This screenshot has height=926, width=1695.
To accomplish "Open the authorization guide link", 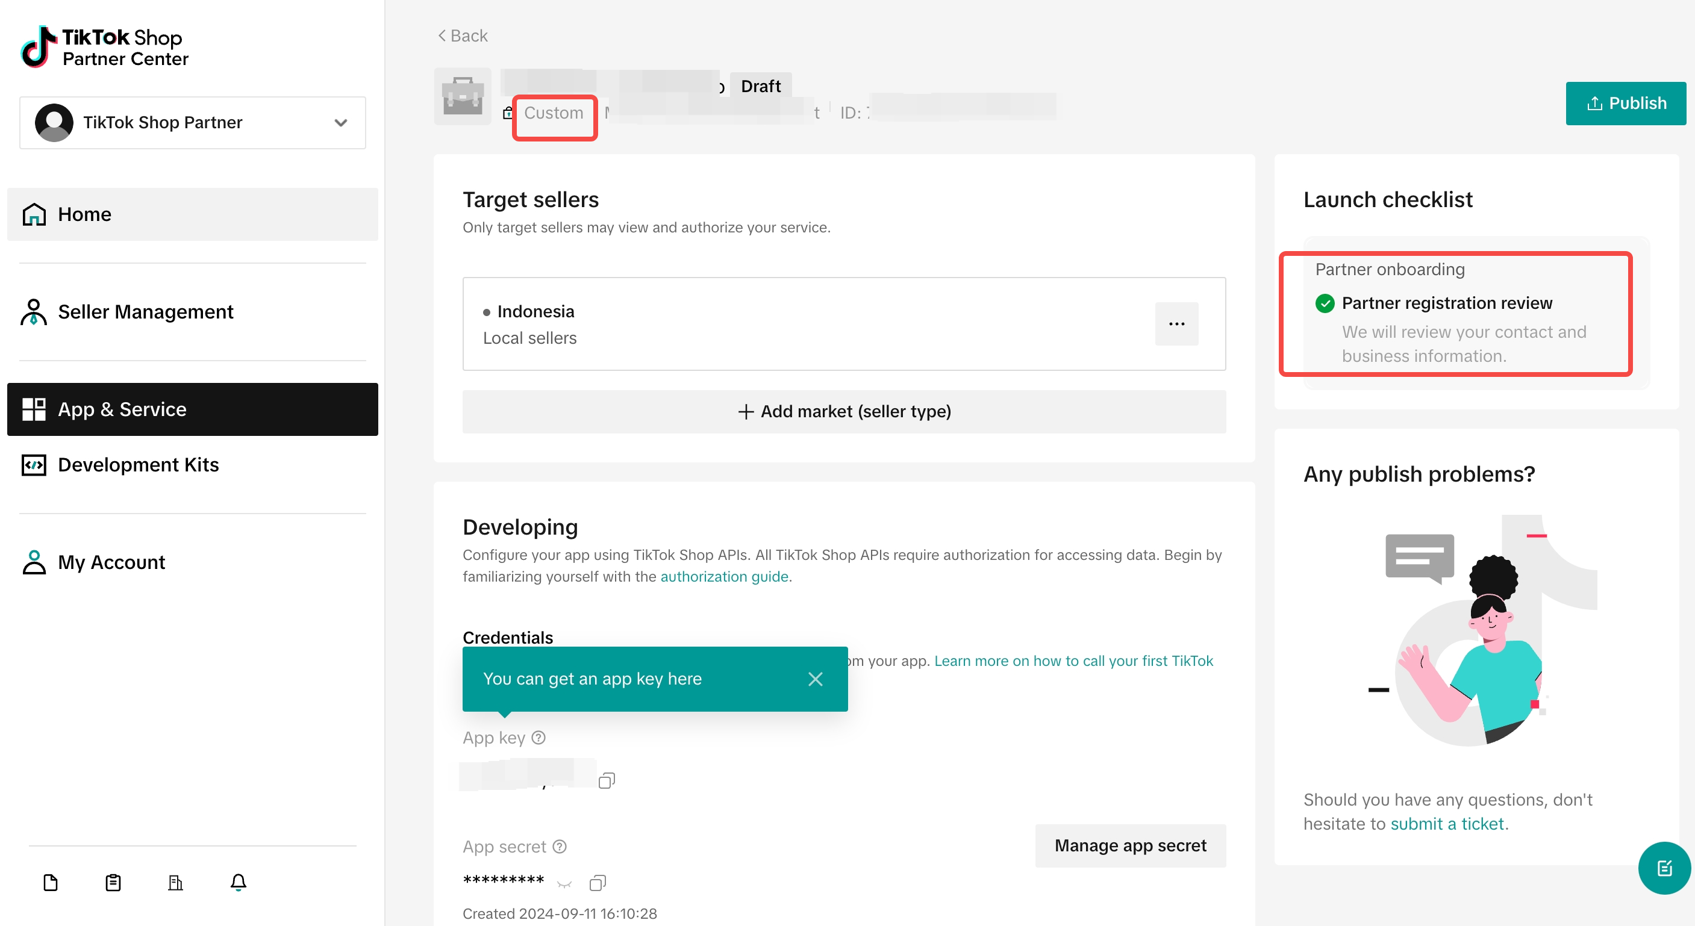I will coord(724,577).
